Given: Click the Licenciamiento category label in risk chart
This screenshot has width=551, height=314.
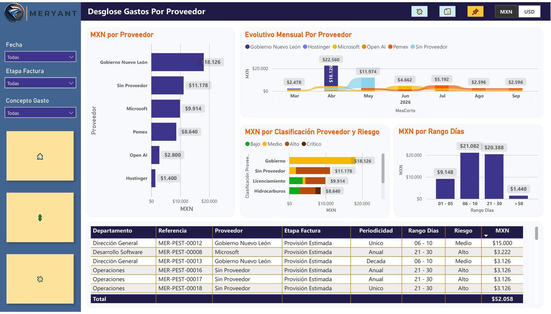Looking at the screenshot, I should (269, 181).
